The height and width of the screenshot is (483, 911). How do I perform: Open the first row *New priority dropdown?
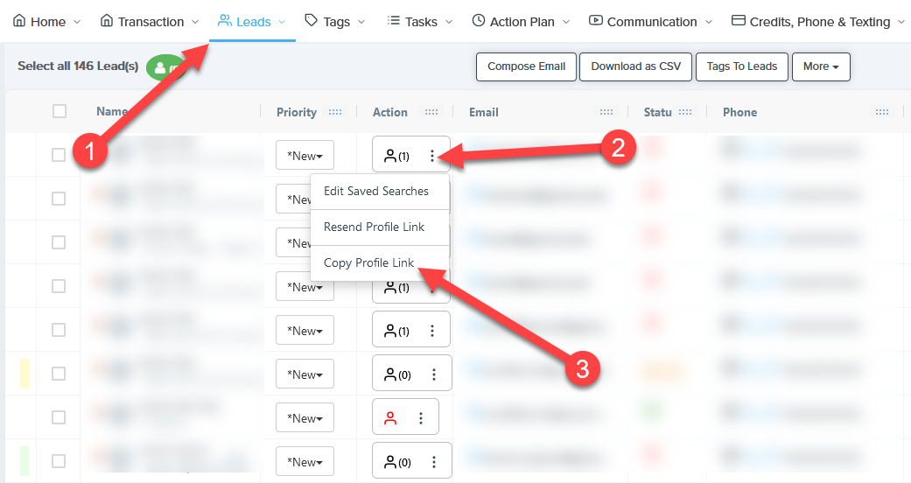pyautogui.click(x=305, y=156)
